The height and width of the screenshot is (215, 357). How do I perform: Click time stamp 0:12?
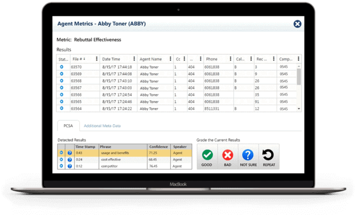pyautogui.click(x=79, y=166)
